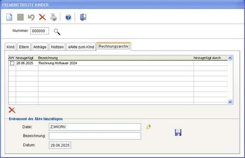
Task: Browse for a file with the folder icon
Action: pos(149,127)
